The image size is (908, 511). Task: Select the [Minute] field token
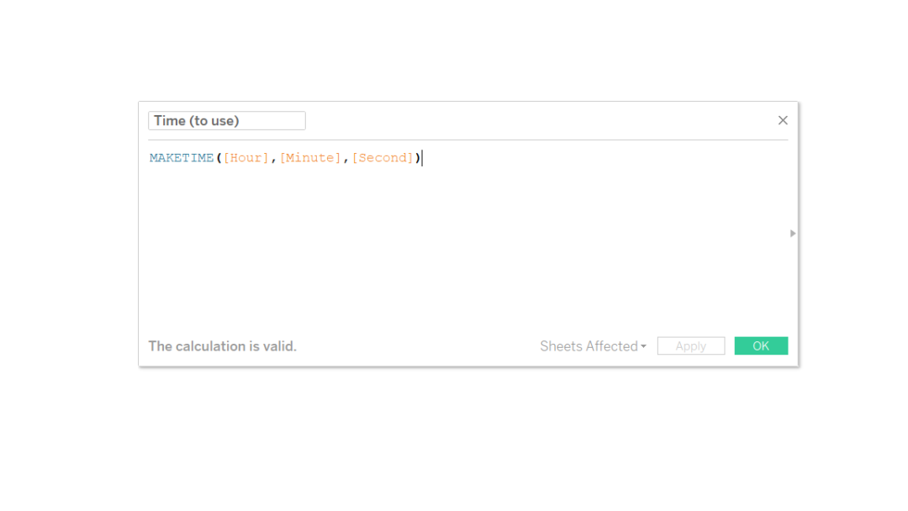pyautogui.click(x=310, y=157)
